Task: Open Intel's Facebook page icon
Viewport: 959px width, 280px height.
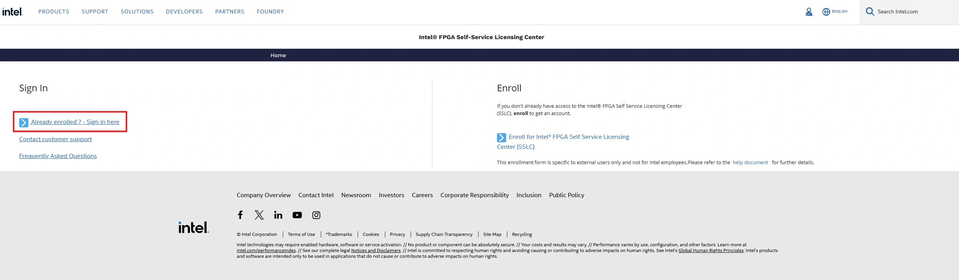Action: (240, 215)
